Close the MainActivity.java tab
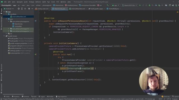 pos(67,9)
